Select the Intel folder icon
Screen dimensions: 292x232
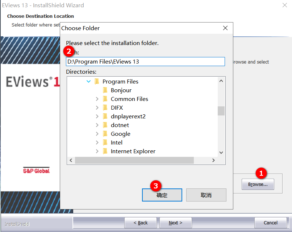[105, 143]
